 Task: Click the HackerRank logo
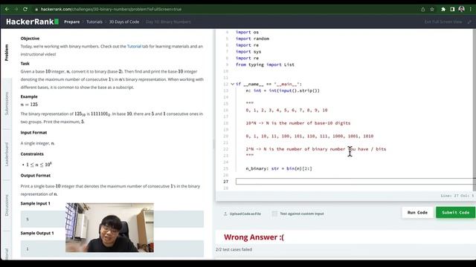32,22
